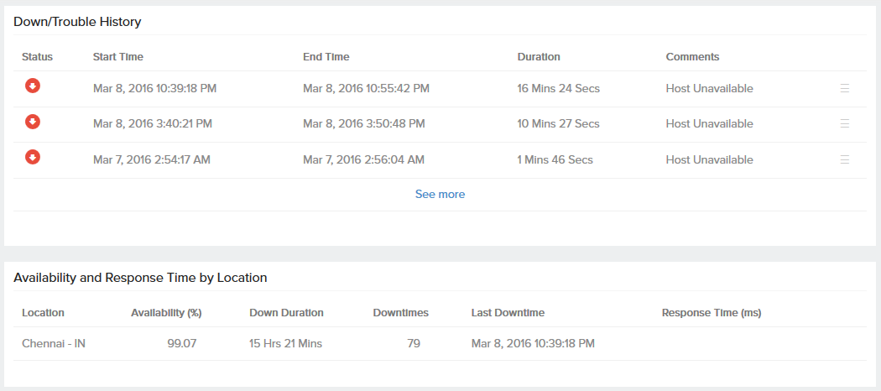Viewport: 881px width, 391px height.
Task: Click the Downtimes column header
Action: [400, 313]
